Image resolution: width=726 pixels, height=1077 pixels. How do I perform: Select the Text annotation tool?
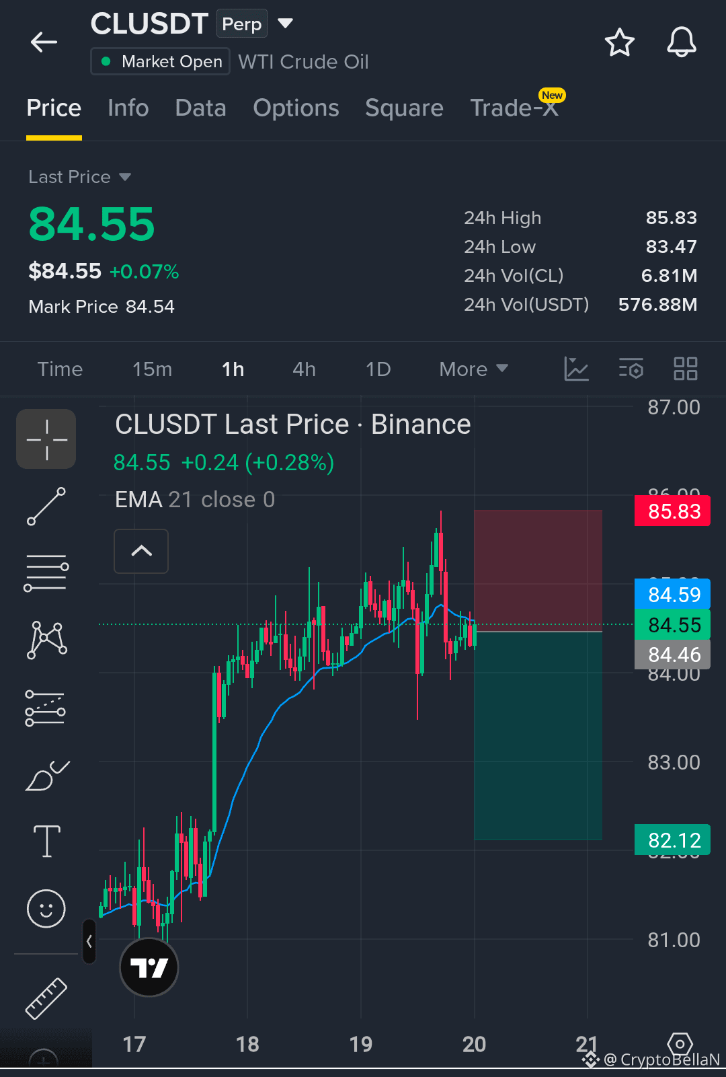tap(47, 842)
